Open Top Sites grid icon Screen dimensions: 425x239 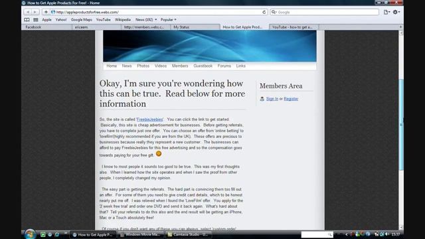pos(35,20)
